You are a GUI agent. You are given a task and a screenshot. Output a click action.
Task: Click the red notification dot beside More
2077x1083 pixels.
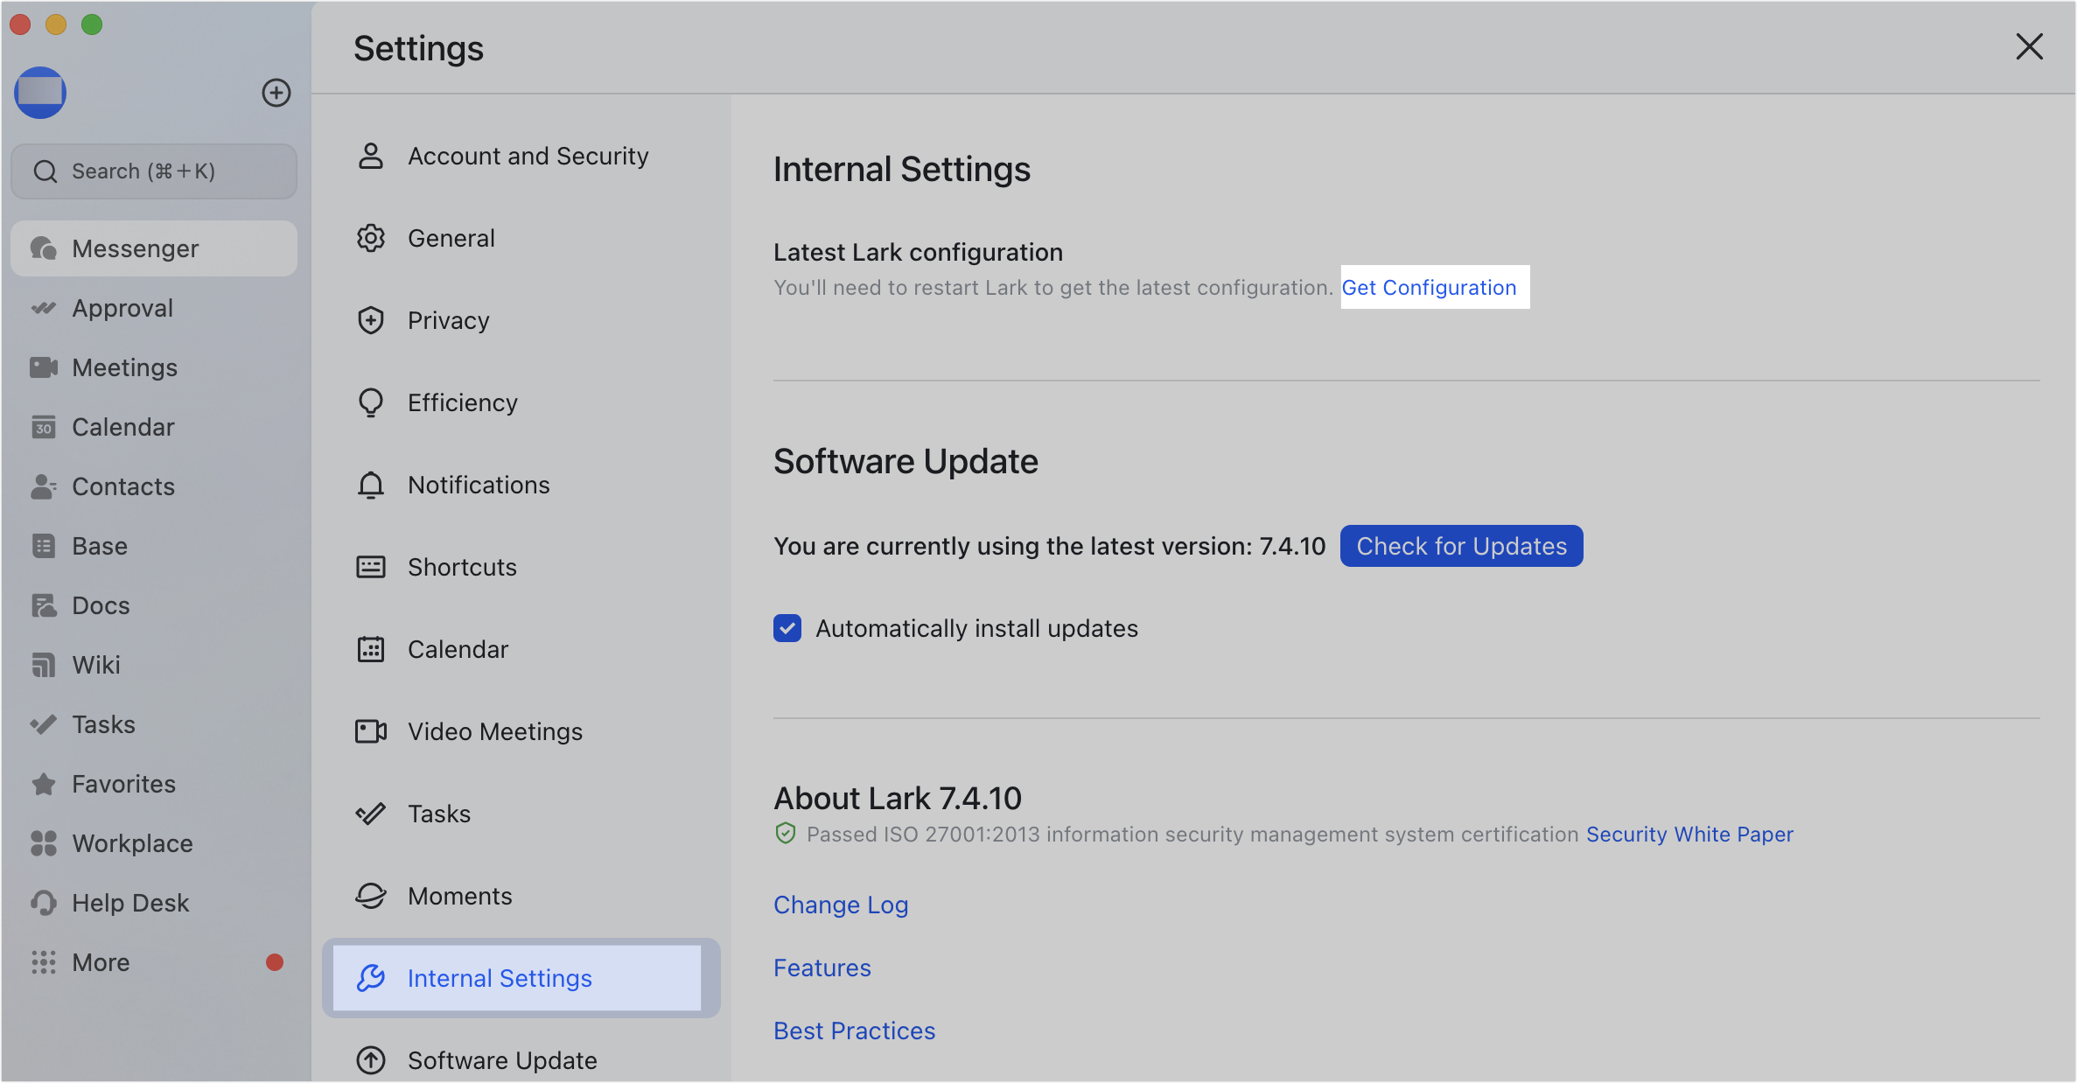pyautogui.click(x=275, y=962)
